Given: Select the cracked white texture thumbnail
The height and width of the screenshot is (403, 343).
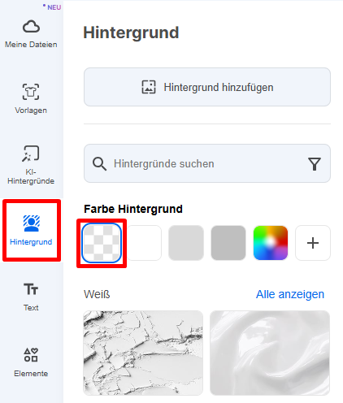Looking at the screenshot, I should click(143, 353).
